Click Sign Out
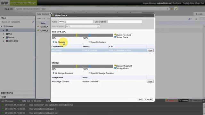Image resolution: width=205 pixels, height=115 pixels. 200,3
